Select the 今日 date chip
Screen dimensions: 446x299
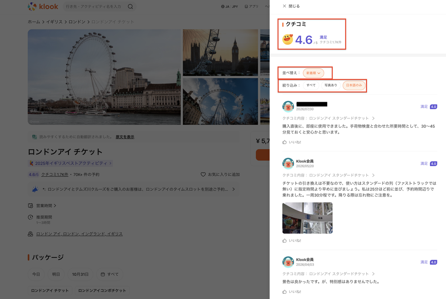pos(36,274)
